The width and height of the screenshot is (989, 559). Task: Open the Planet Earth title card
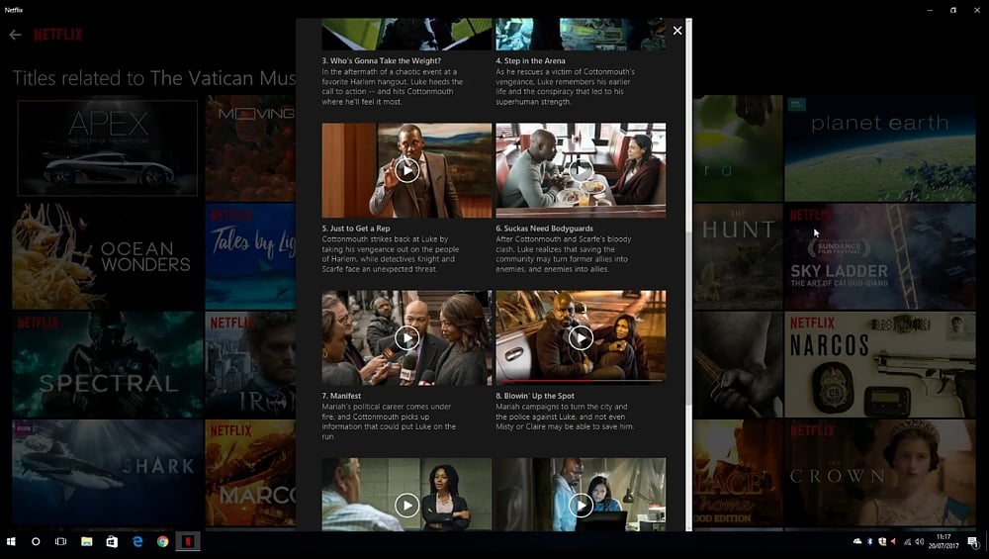880,148
